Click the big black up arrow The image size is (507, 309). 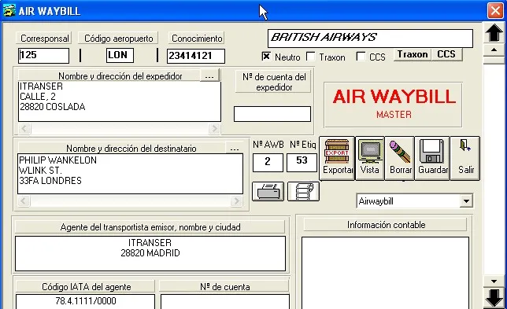[x=494, y=33]
